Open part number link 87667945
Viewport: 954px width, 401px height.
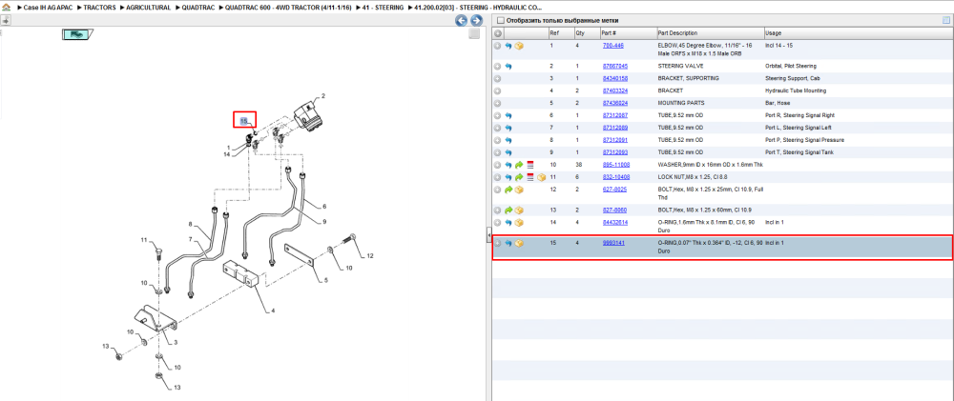(x=615, y=67)
